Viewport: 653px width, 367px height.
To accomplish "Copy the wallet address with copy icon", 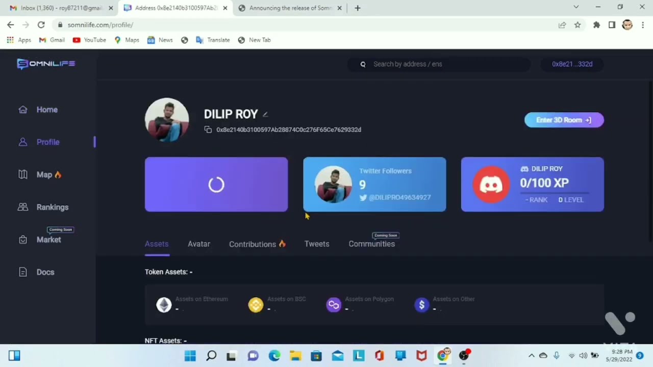I will pyautogui.click(x=208, y=129).
